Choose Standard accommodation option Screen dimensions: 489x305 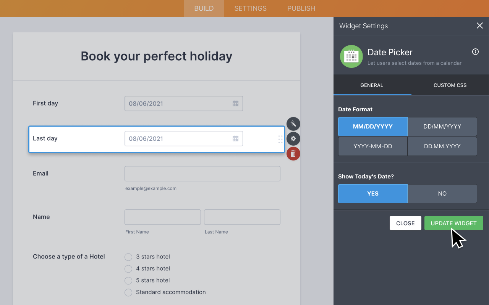[x=128, y=292]
